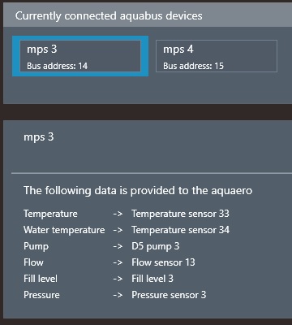Click the Fill level 3 mapping value

[152, 279]
